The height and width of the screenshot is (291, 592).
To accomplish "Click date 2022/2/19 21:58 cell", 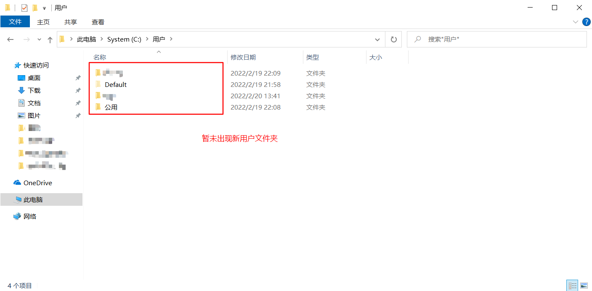I will point(255,84).
